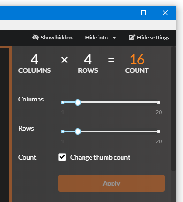183x202 pixels.
Task: Click the Columns slider handle
Action: [78, 102]
